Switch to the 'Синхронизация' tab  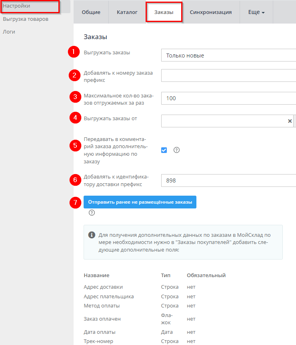(x=210, y=12)
